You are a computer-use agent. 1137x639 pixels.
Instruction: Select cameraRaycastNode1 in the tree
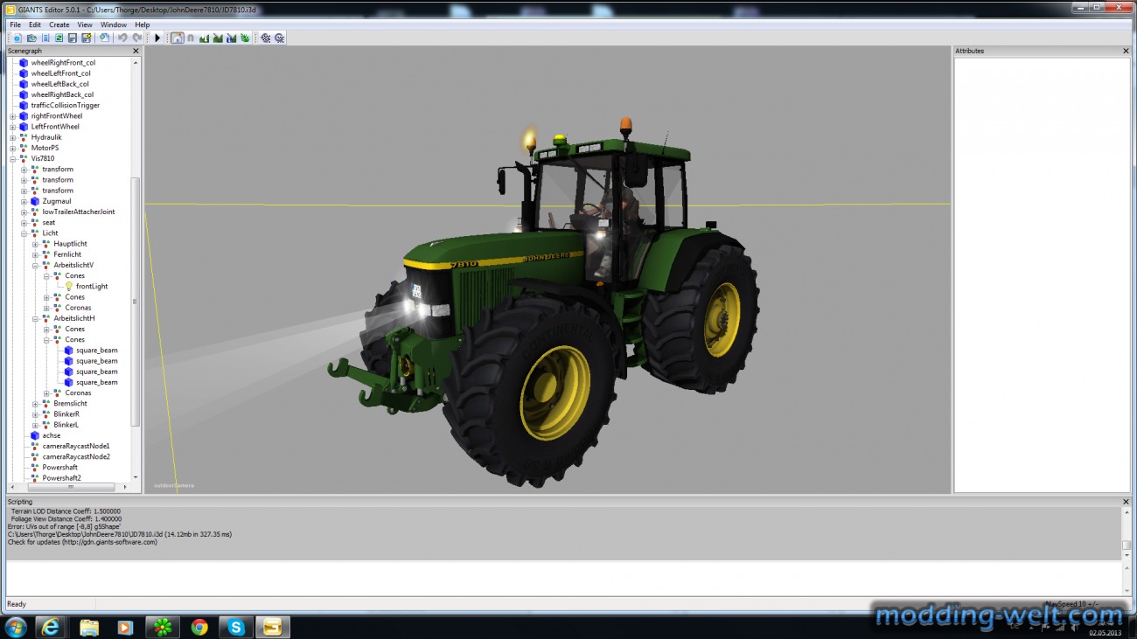pyautogui.click(x=76, y=446)
